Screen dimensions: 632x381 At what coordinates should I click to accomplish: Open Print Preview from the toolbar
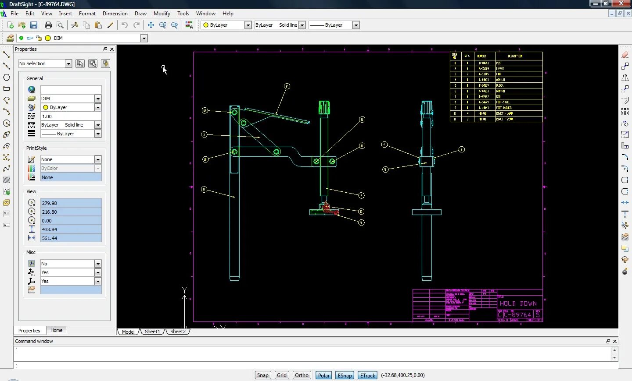point(60,25)
